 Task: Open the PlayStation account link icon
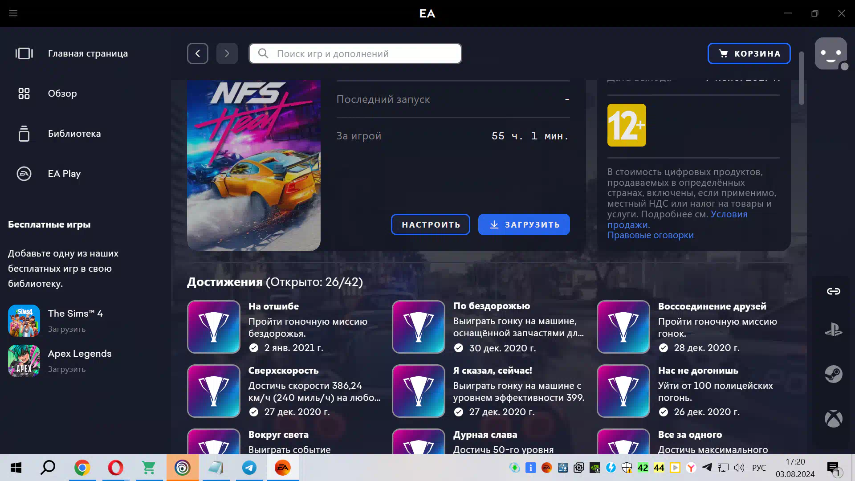point(833,330)
